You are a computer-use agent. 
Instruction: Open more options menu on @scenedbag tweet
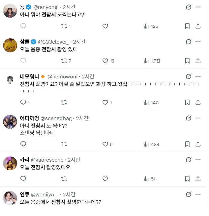[x=198, y=118]
